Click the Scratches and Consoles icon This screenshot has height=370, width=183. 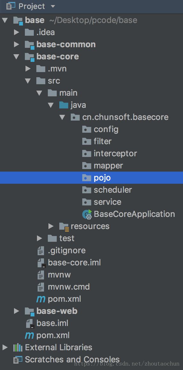tap(18, 359)
